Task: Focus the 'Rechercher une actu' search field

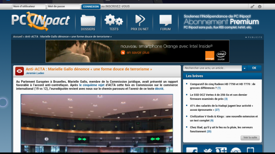Action: (212, 68)
